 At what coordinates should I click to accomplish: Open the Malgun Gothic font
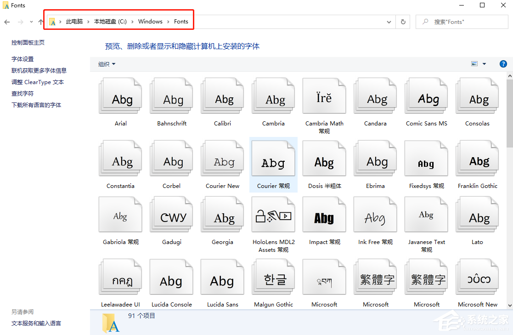(273, 276)
